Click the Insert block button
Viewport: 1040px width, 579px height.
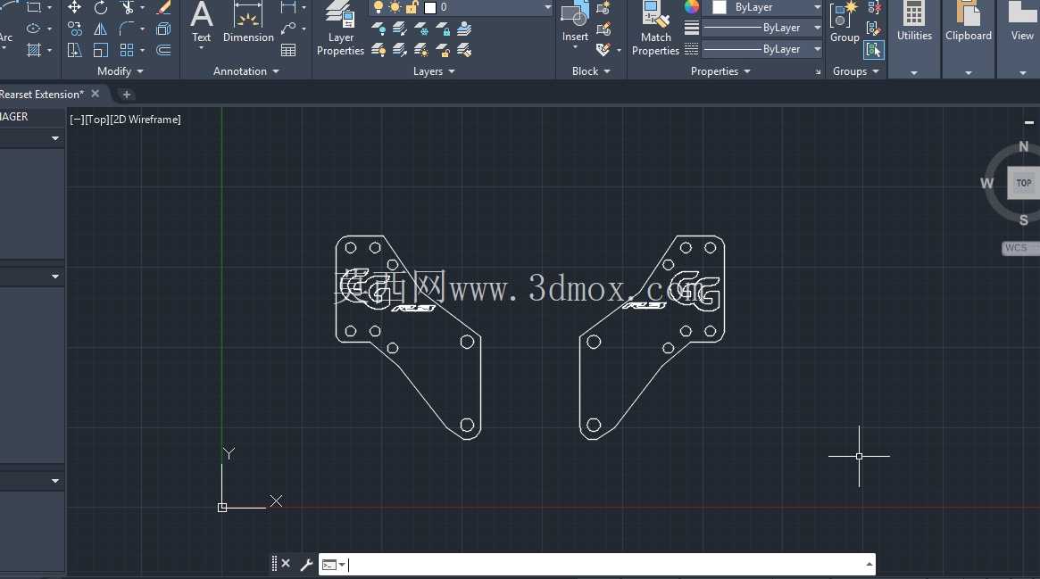(575, 24)
